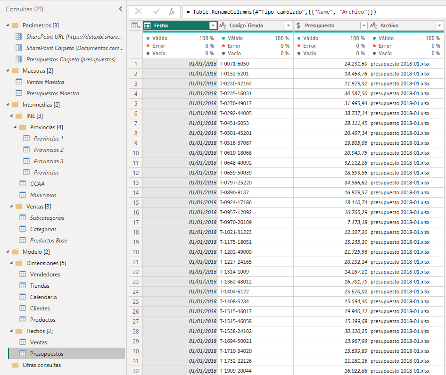
Task: Open the table menu icon at grid corner
Action: 136,25
